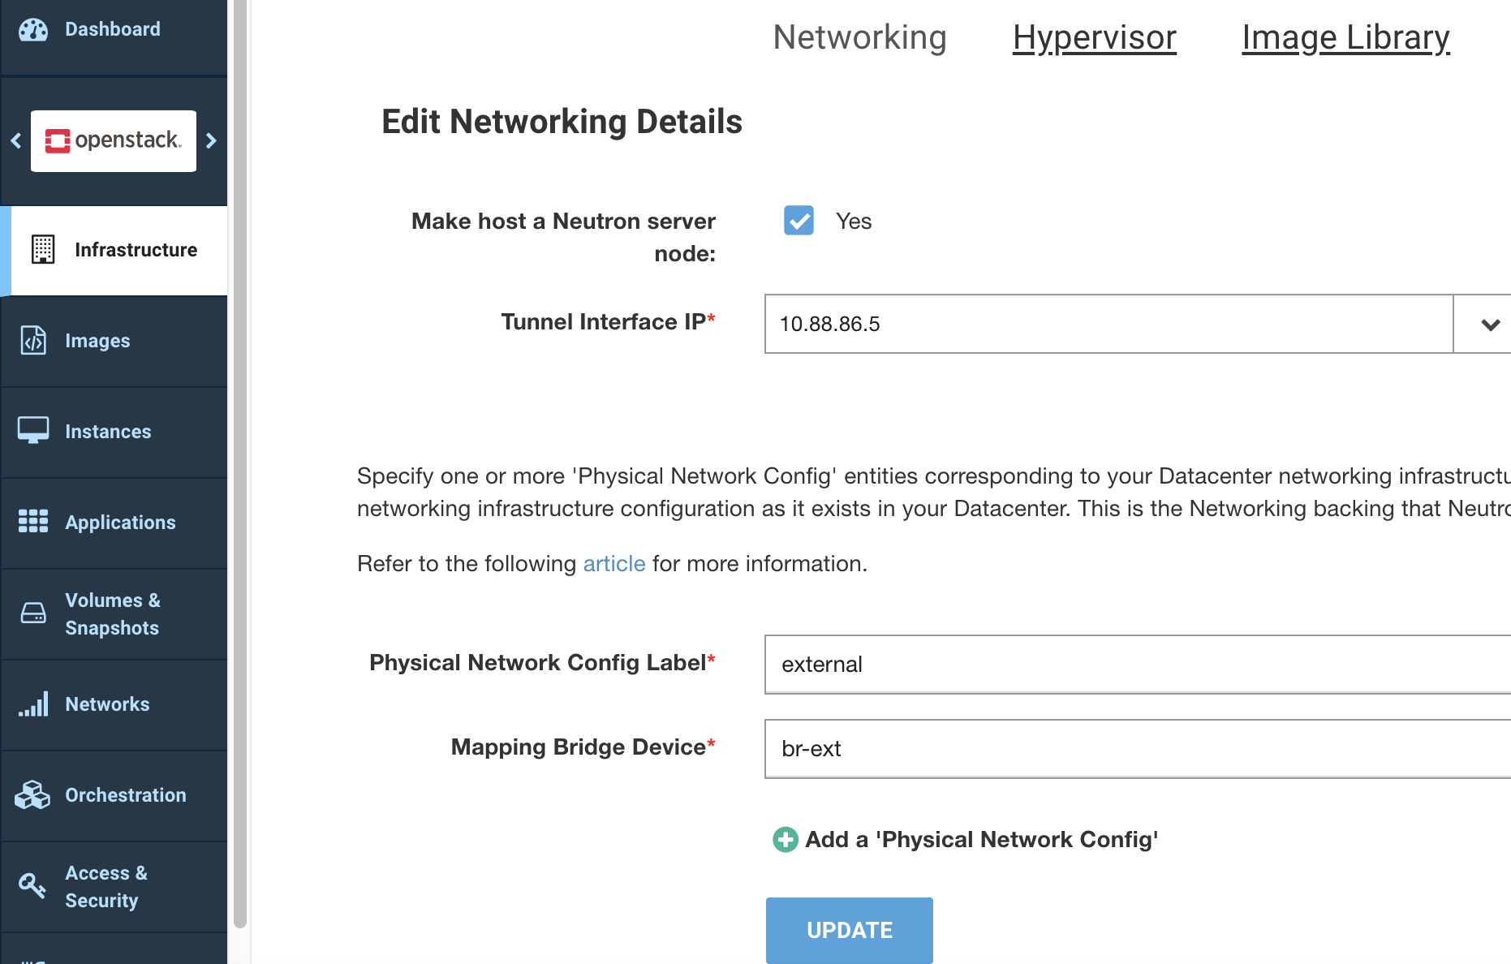Screen dimensions: 1511x964
Task: Open the article link for more information
Action: [614, 563]
